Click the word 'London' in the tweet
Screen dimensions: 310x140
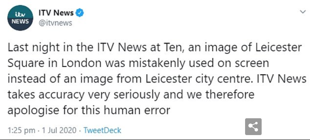point(81,64)
